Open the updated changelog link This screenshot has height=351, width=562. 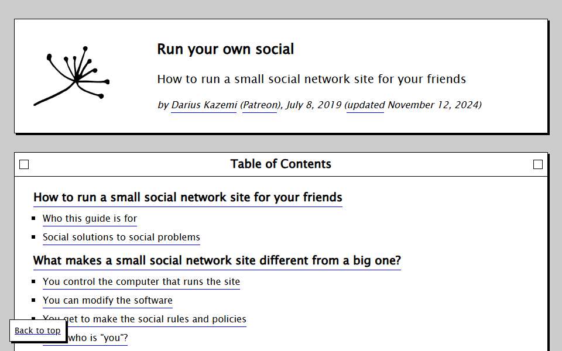(365, 105)
